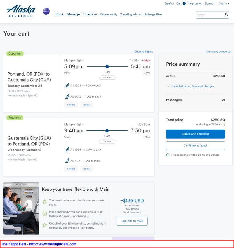Click the monthly payment info icon
The width and height of the screenshot is (234, 248).
[x=223, y=125]
